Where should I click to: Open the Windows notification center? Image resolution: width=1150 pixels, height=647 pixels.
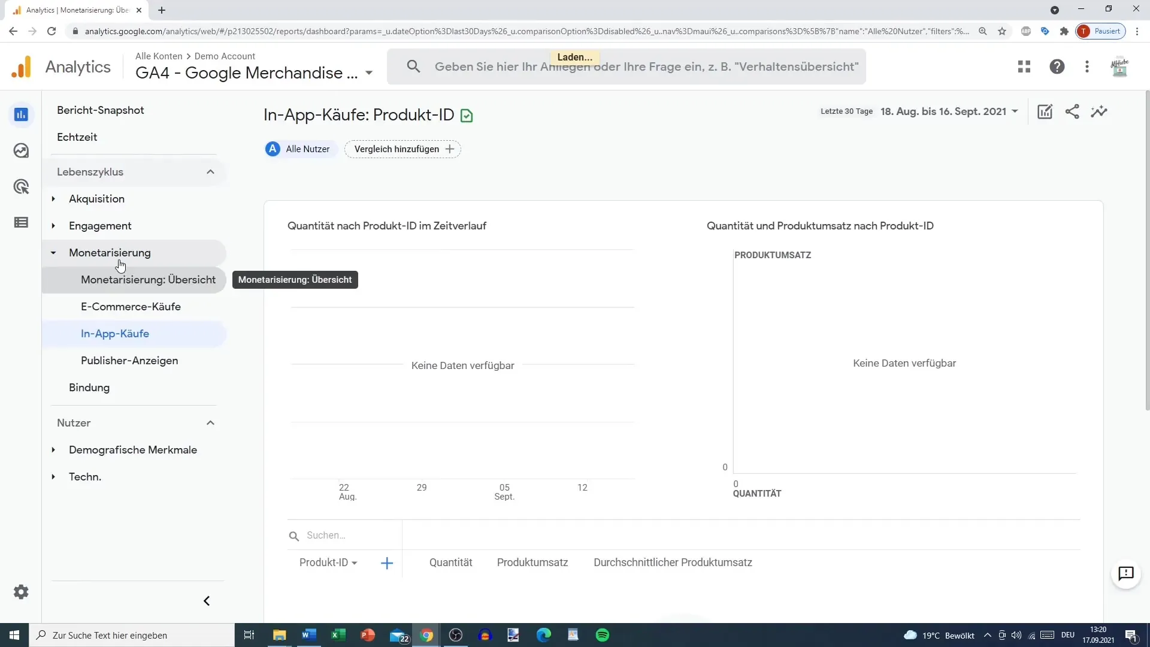coord(1131,635)
